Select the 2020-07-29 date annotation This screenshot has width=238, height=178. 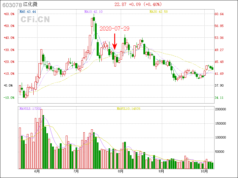pyautogui.click(x=115, y=29)
